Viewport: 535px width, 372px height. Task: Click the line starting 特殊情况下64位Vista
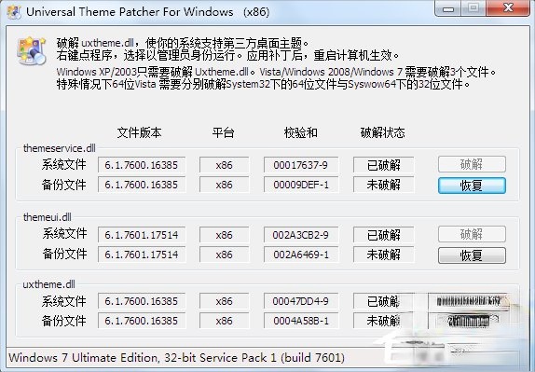(x=264, y=84)
